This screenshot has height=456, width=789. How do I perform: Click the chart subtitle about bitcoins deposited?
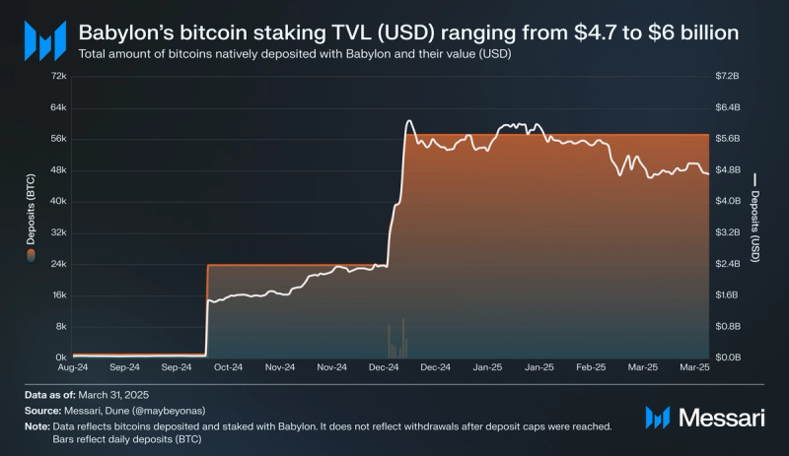(295, 54)
